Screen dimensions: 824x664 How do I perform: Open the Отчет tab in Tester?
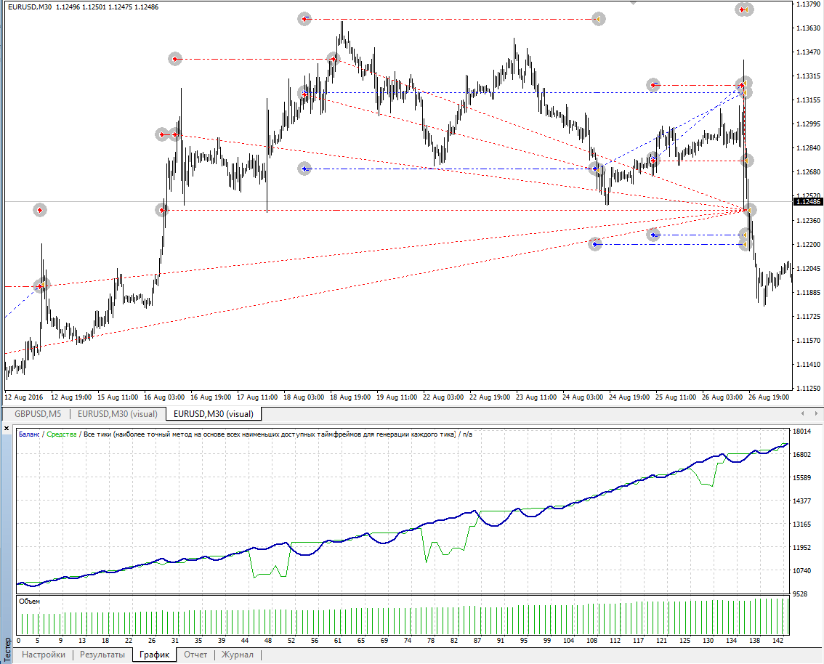tap(195, 655)
